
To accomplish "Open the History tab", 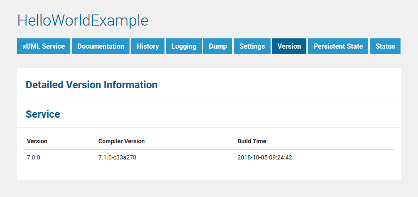I will (x=148, y=46).
